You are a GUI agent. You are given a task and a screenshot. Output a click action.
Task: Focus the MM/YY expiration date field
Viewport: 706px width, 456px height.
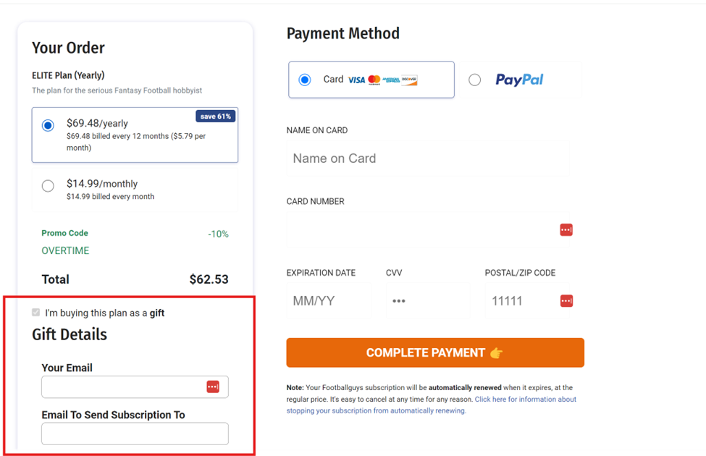(329, 300)
